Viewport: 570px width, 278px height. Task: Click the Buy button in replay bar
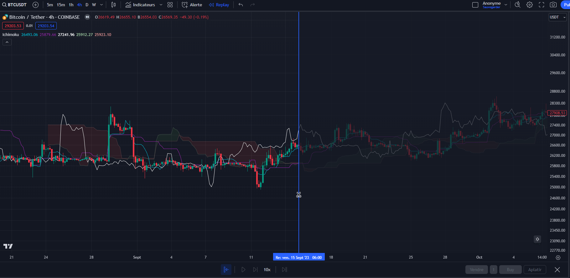[510, 270]
